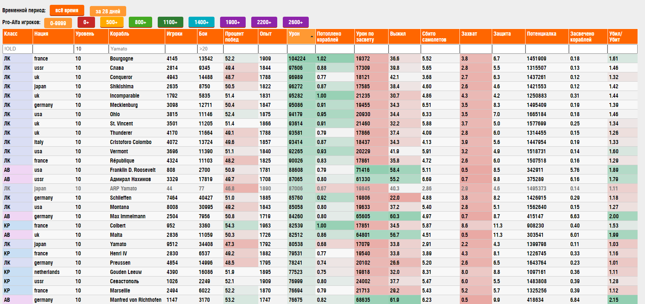Image resolution: width=645 pixels, height=304 pixels.
Task: Click the Incomparable ship name
Action: click(125, 96)
